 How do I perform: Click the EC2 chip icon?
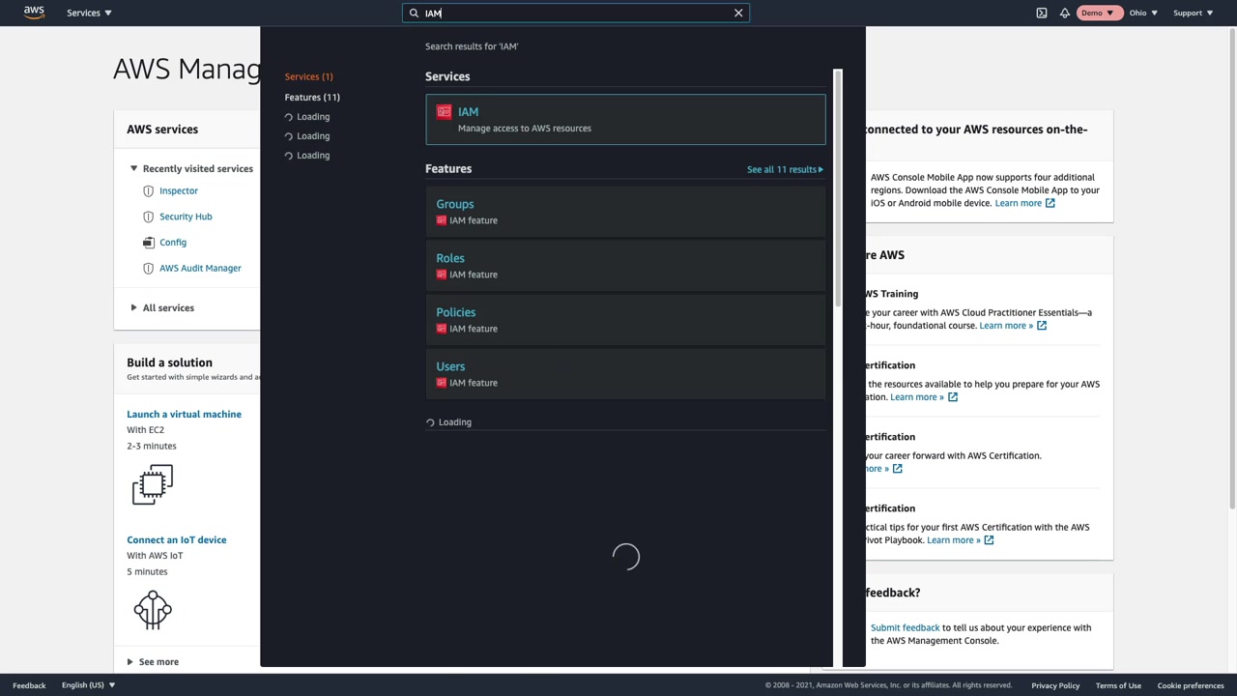point(153,484)
